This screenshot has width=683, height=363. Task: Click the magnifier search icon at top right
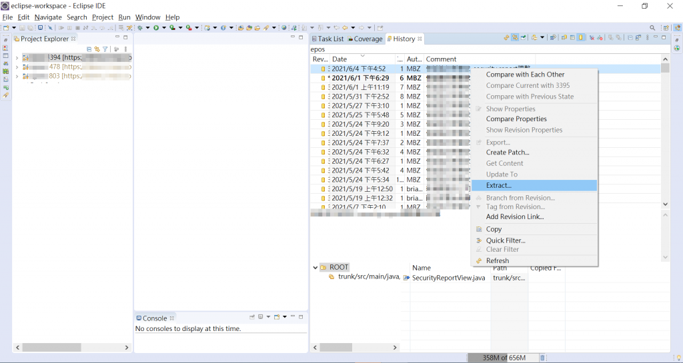(x=652, y=28)
